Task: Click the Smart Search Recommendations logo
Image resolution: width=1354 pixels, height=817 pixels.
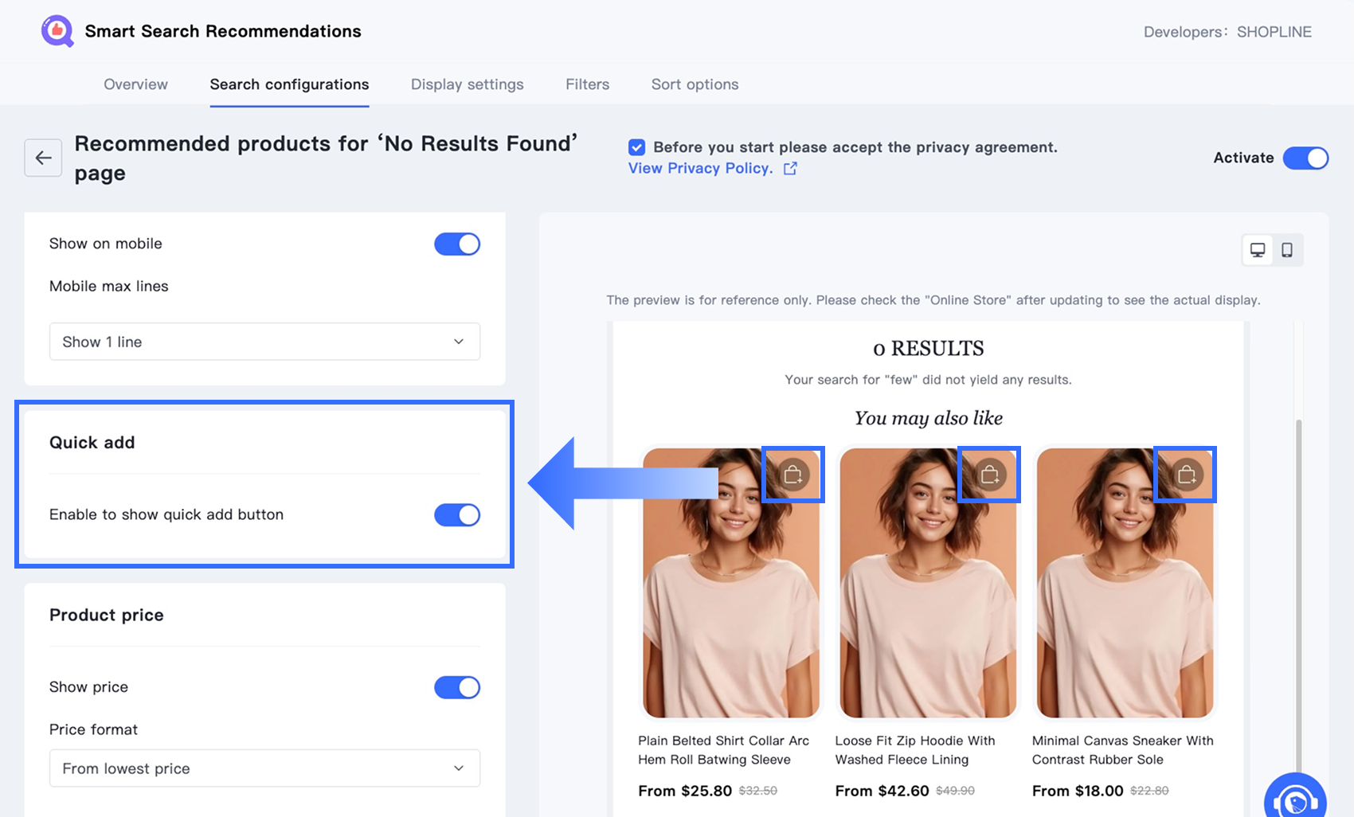Action: pyautogui.click(x=57, y=31)
